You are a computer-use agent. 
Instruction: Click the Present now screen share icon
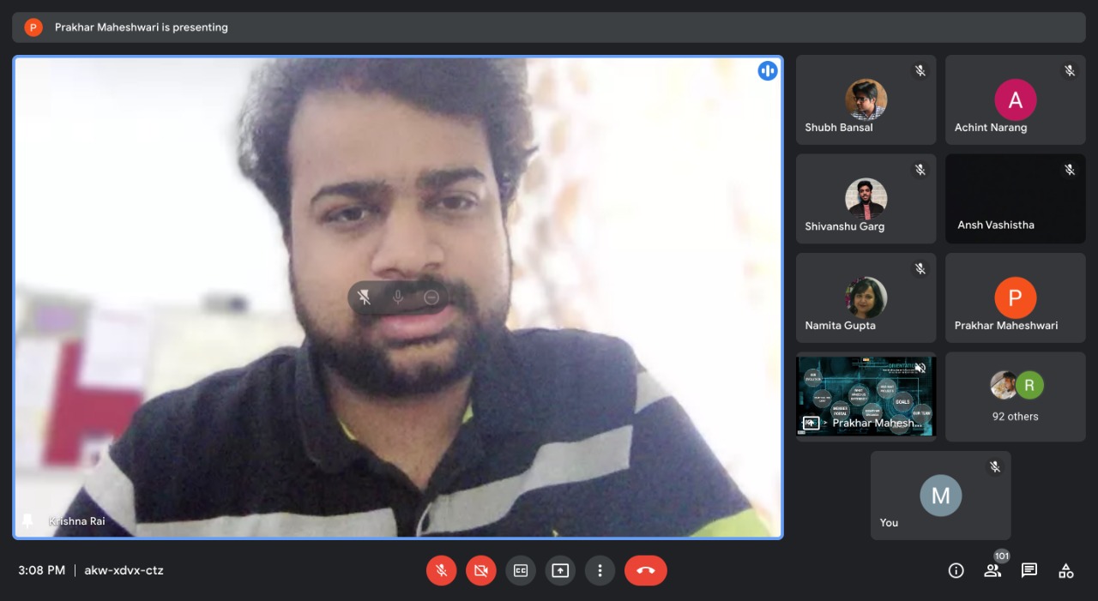pyautogui.click(x=560, y=570)
